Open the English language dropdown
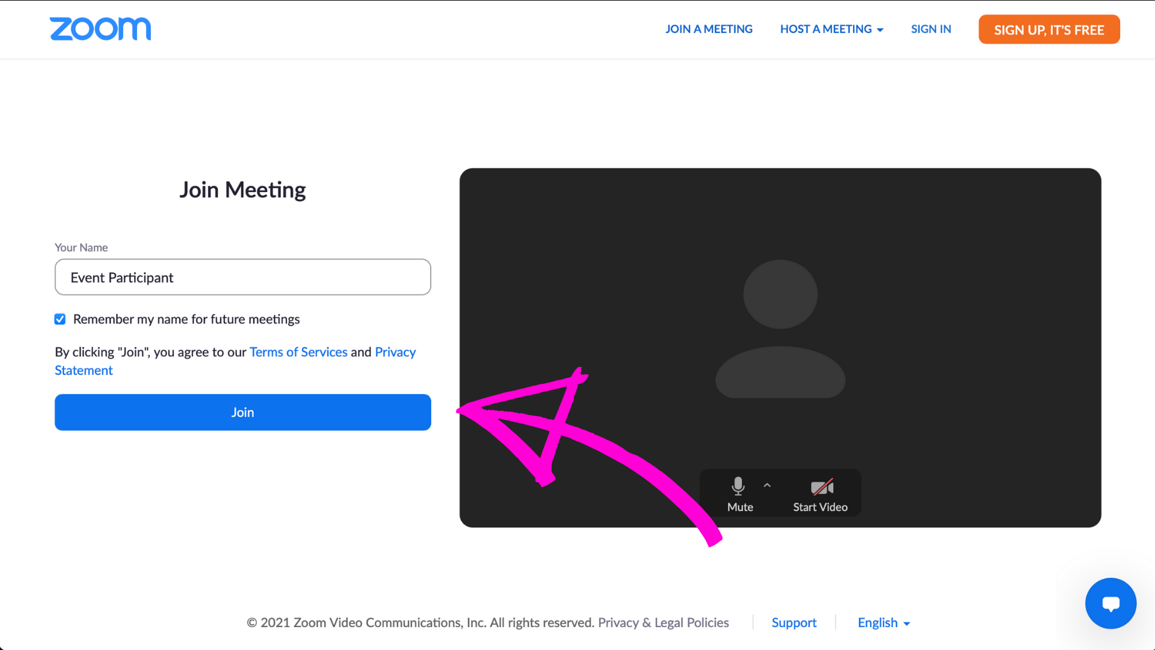The image size is (1155, 650). 883,622
